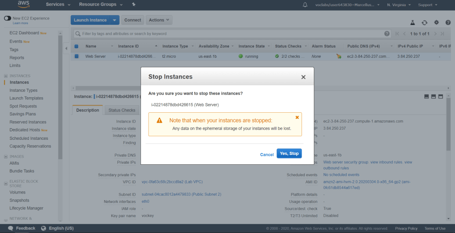The height and width of the screenshot is (233, 455).
Task: Click the AWS logo
Action: [x=23, y=4]
